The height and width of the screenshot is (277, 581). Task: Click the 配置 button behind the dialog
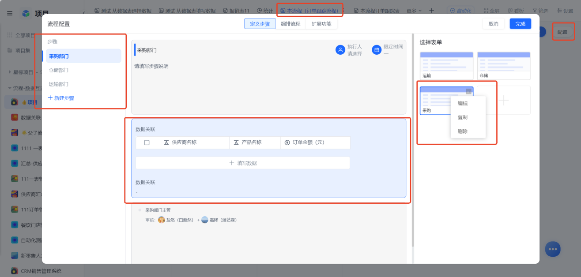(x=562, y=32)
